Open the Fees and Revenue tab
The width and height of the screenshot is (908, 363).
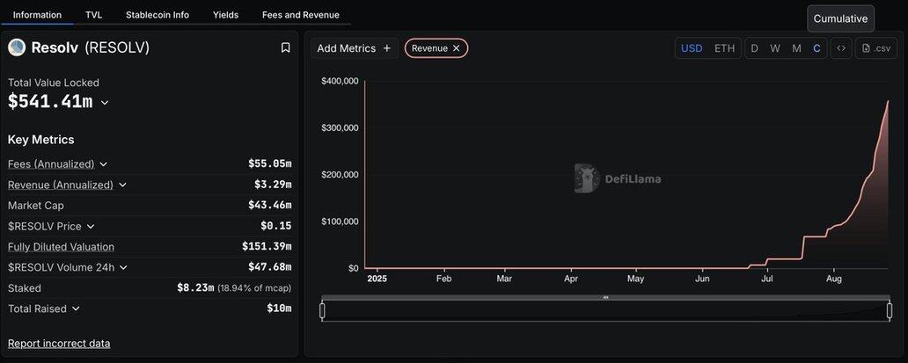301,15
